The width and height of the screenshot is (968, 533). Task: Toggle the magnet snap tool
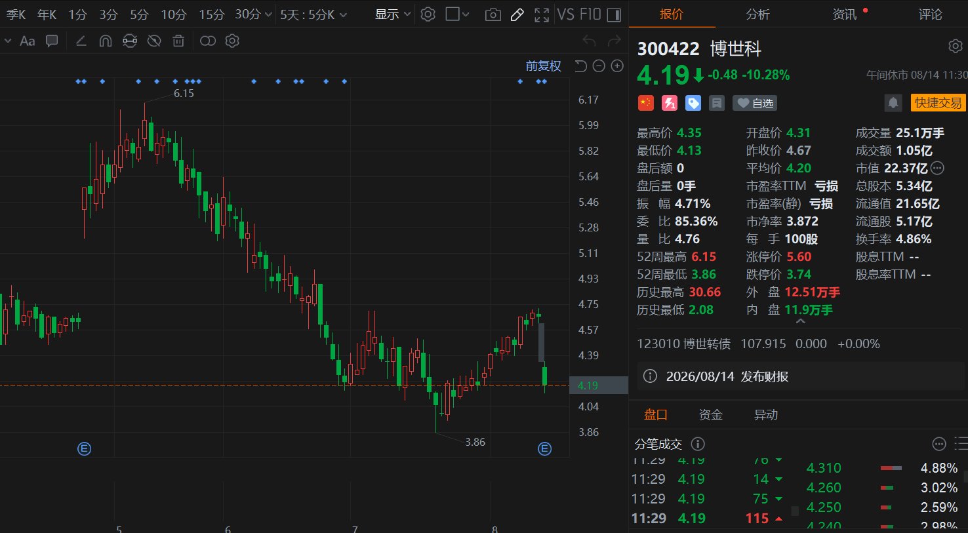[x=105, y=41]
